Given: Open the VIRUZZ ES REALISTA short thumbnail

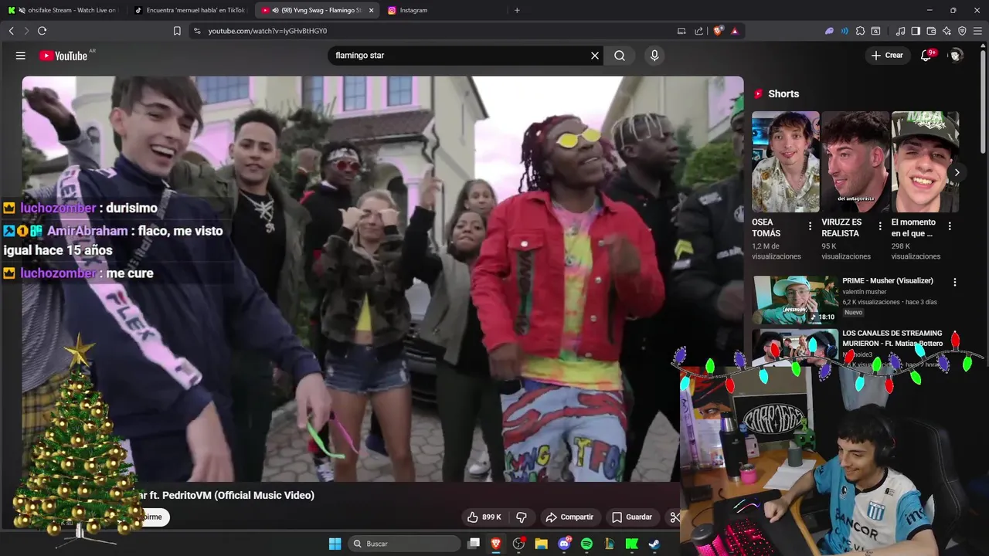Looking at the screenshot, I should click(x=855, y=161).
